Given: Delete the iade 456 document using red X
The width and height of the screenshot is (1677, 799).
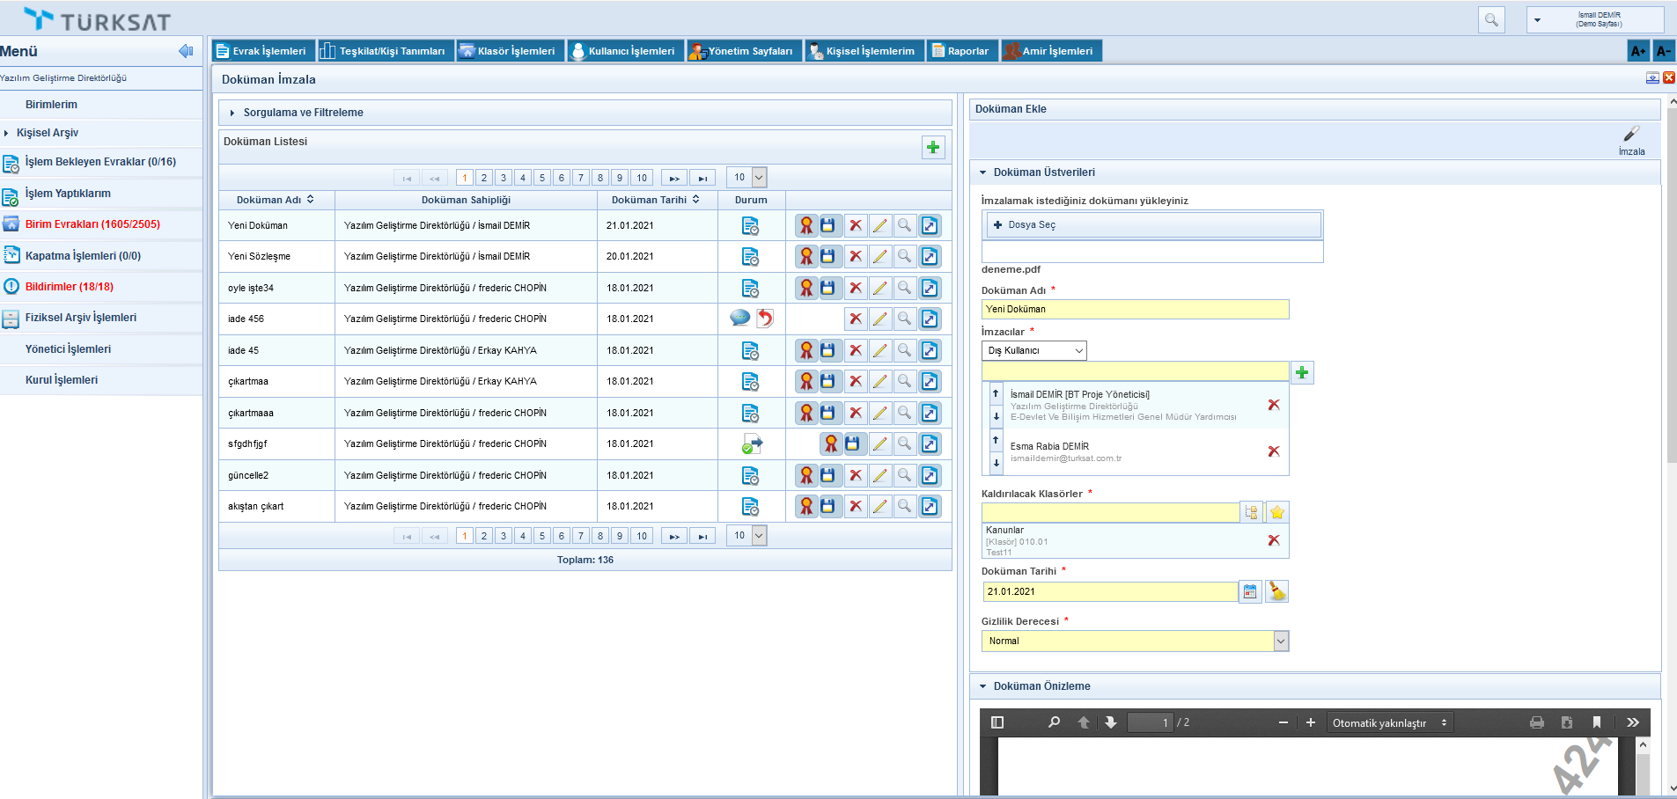Looking at the screenshot, I should (x=856, y=319).
